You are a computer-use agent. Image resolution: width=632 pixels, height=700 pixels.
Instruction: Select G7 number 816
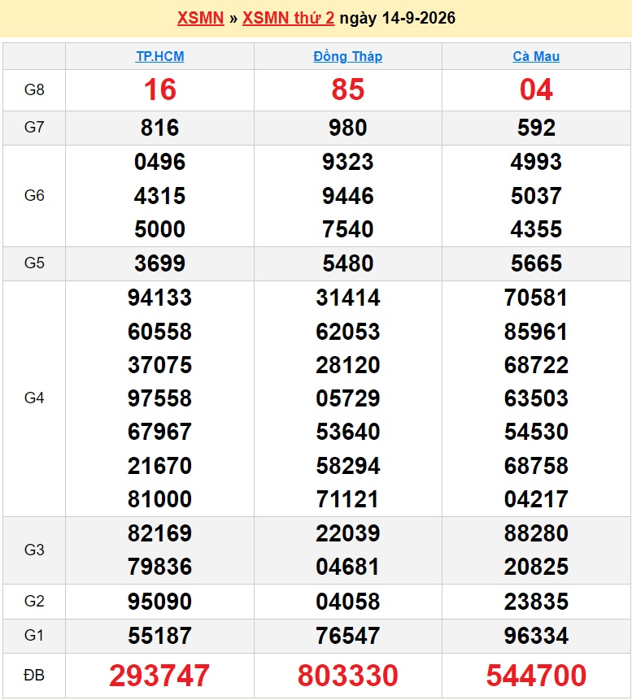160,128
